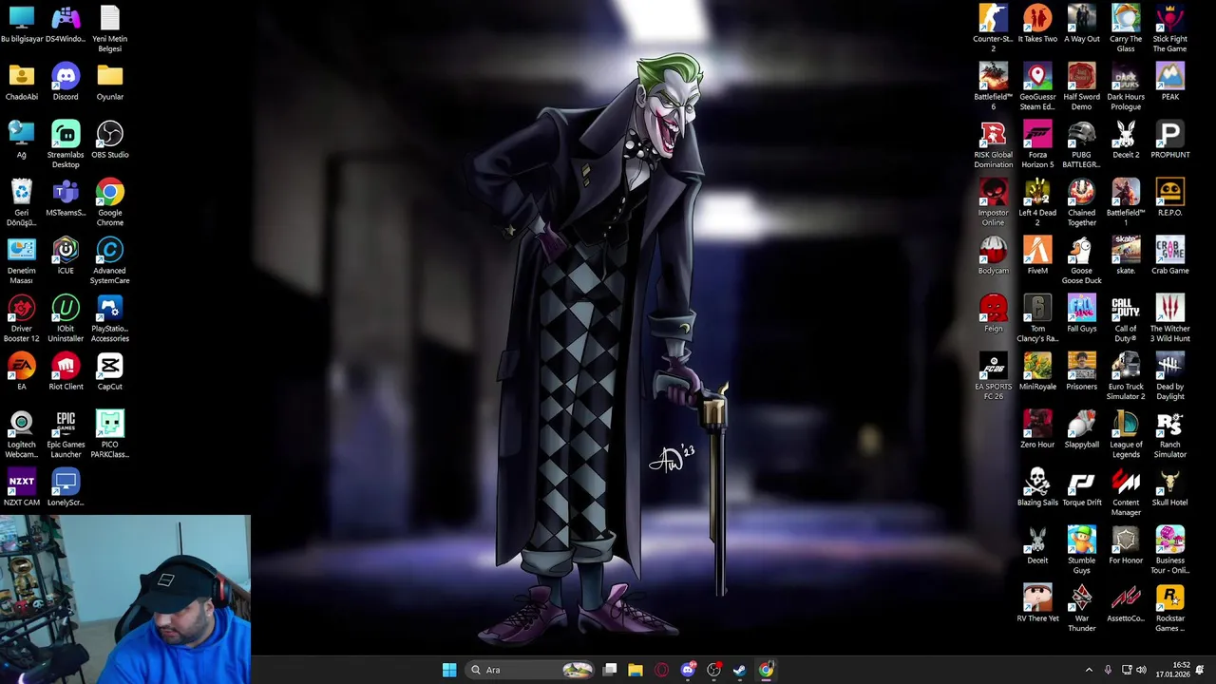Select the Fall Guys icon
The height and width of the screenshot is (684, 1216).
[1081, 314]
